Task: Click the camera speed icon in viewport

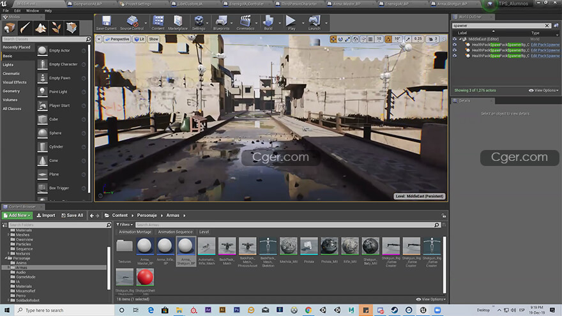Action: coord(431,39)
